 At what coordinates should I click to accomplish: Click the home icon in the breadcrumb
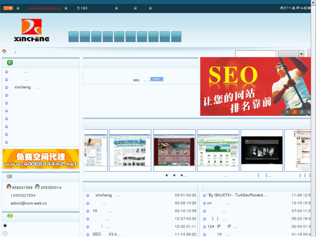point(4,51)
